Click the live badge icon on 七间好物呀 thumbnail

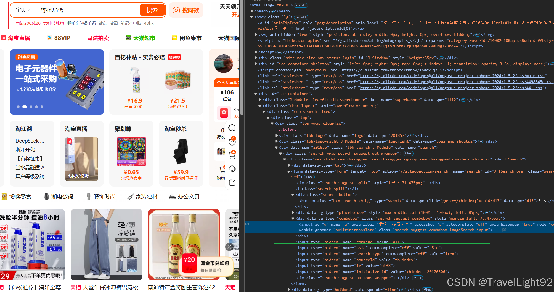click(69, 141)
